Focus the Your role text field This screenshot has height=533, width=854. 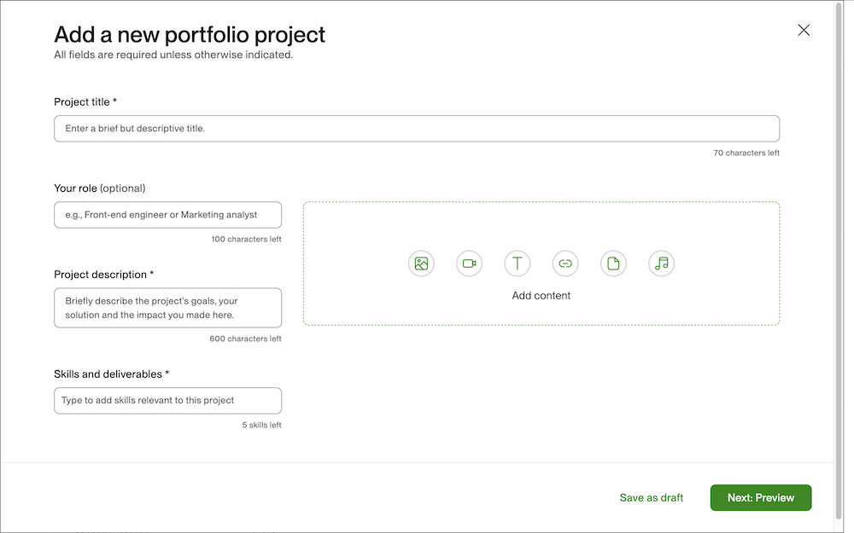(x=167, y=214)
